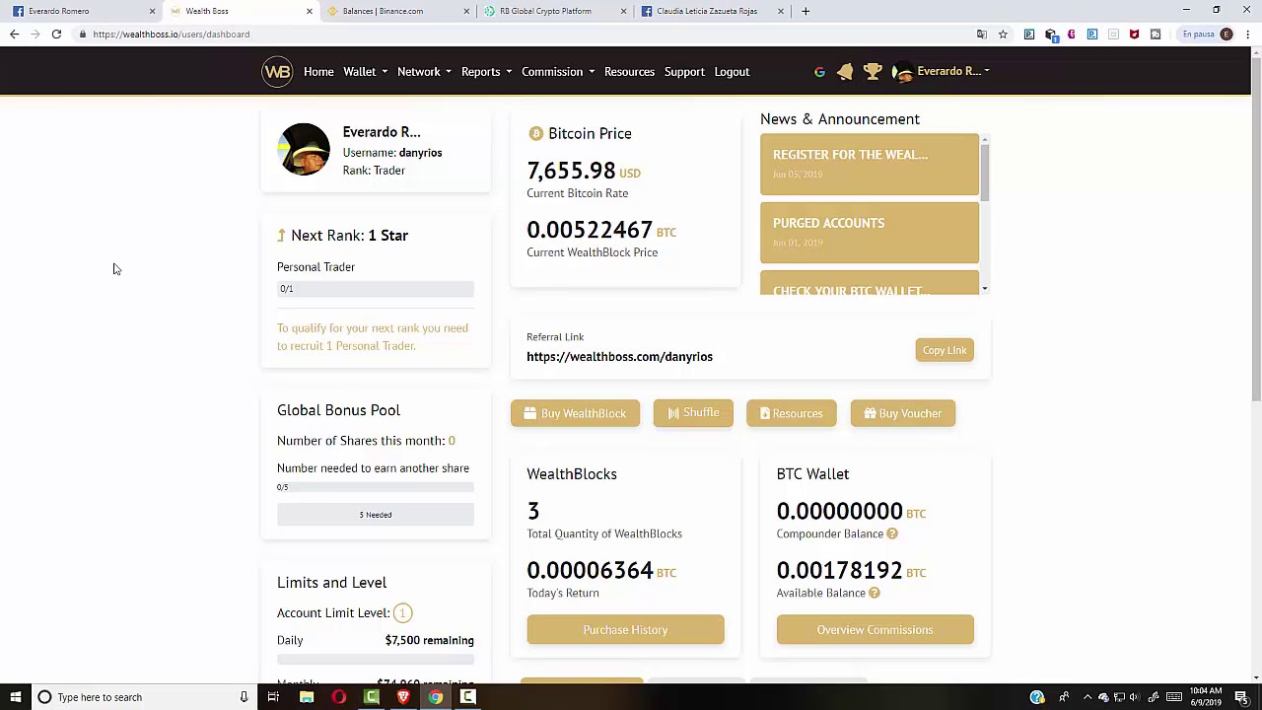
Task: Select Logout in the navigation bar
Action: click(x=732, y=72)
